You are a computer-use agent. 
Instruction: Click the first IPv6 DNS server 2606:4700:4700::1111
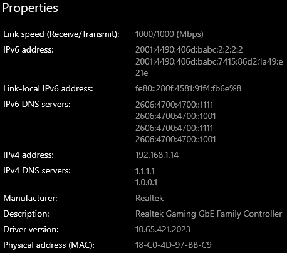coord(174,105)
